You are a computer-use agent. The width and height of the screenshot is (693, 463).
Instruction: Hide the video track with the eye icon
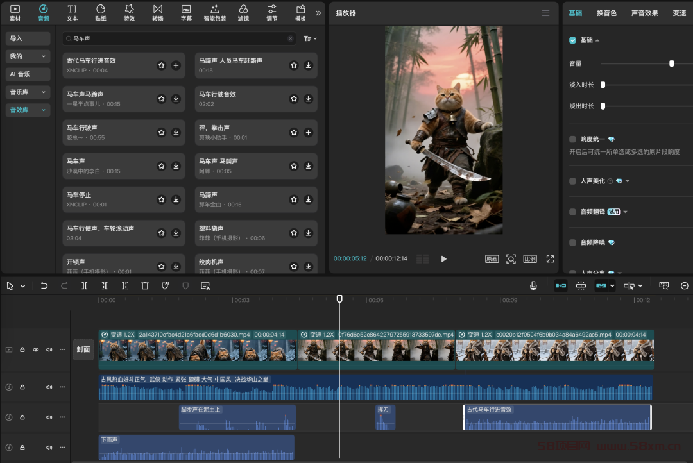tap(36, 349)
